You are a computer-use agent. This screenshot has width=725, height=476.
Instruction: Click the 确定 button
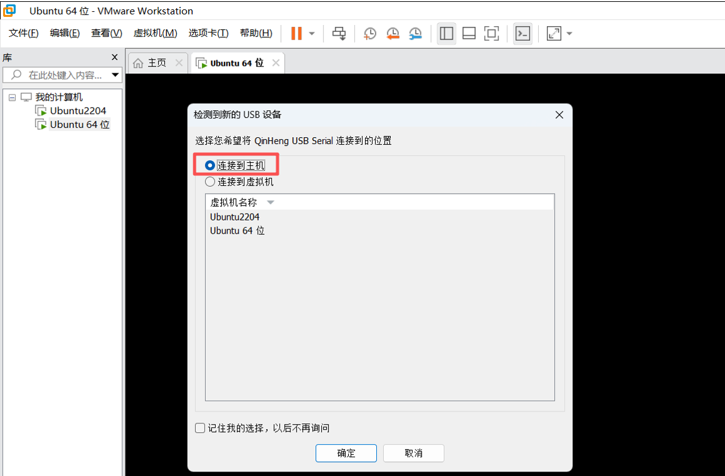tap(346, 453)
